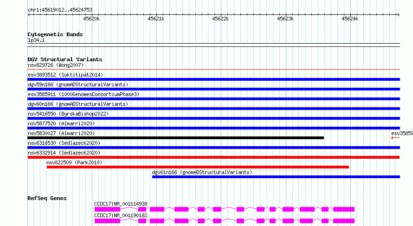This screenshot has width=413, height=226.
Task: Click the red nsv6332914 variant bar
Action: [x=213, y=157]
